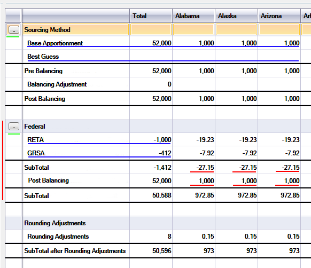Select the Rounding Adjustments section header row

(158, 223)
